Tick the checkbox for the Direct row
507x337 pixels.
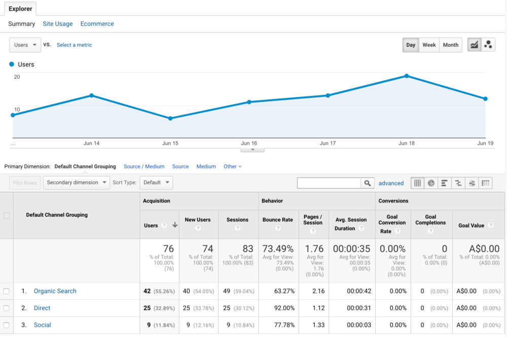coord(7,308)
